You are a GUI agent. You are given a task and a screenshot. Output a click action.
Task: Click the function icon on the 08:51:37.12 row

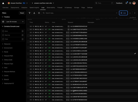[68, 66]
